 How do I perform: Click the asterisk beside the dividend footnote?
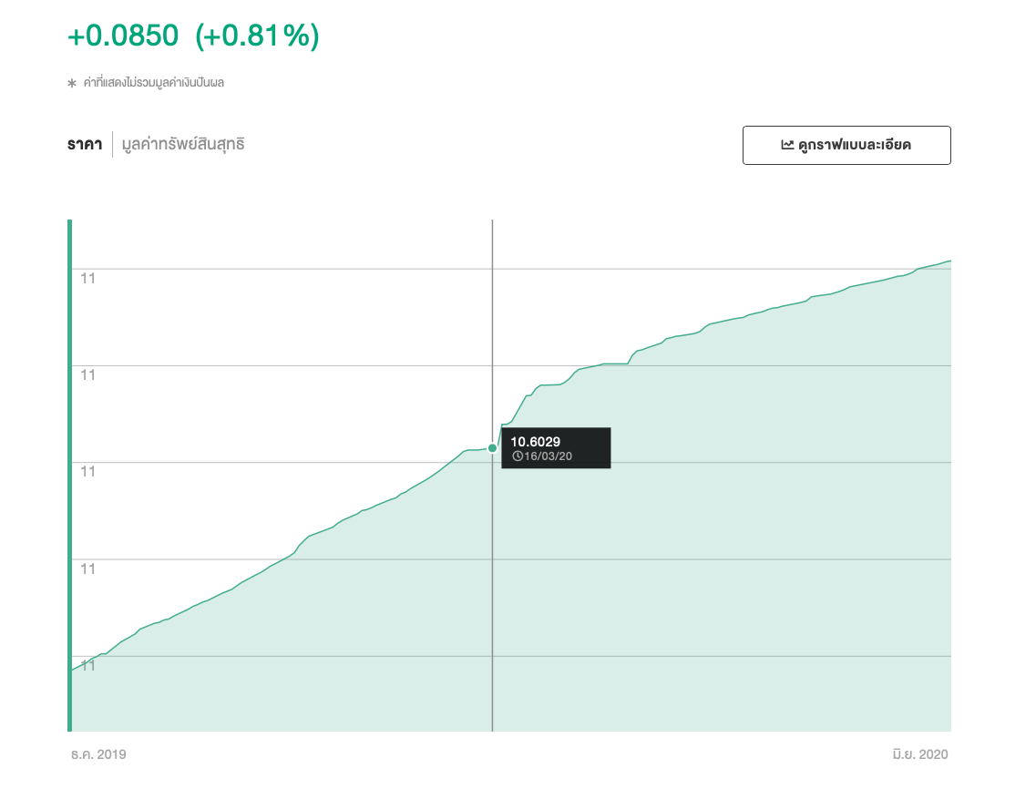72,83
